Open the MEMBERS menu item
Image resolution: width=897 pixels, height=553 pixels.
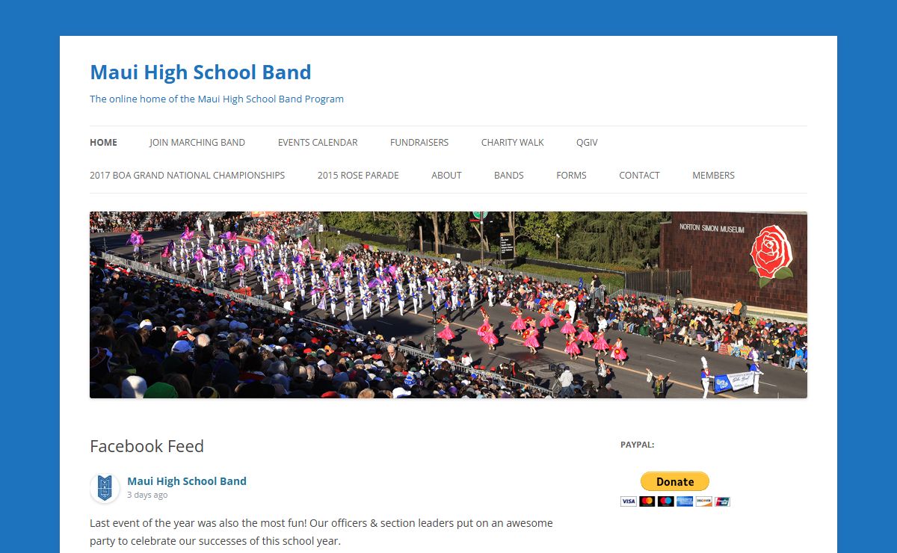point(713,175)
